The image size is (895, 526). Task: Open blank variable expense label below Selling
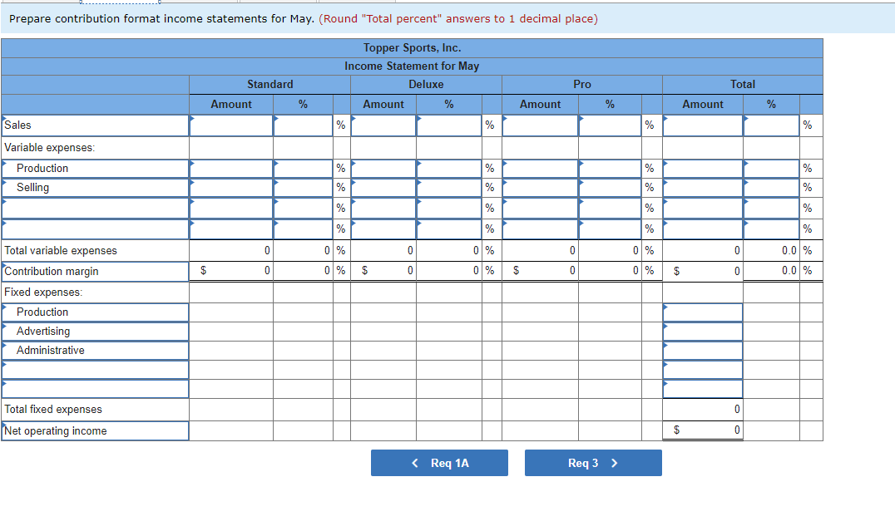[95, 209]
